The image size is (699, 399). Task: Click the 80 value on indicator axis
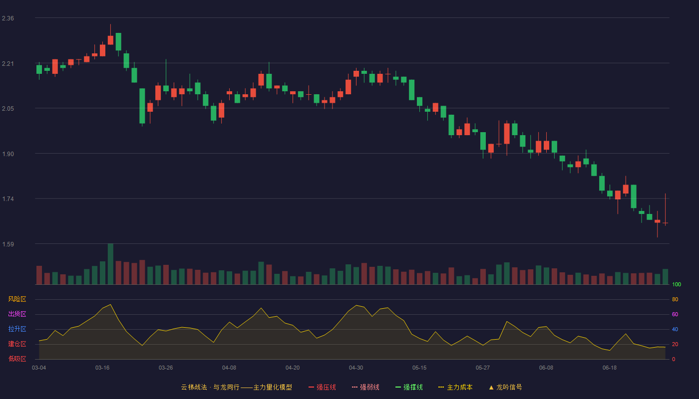coord(675,299)
